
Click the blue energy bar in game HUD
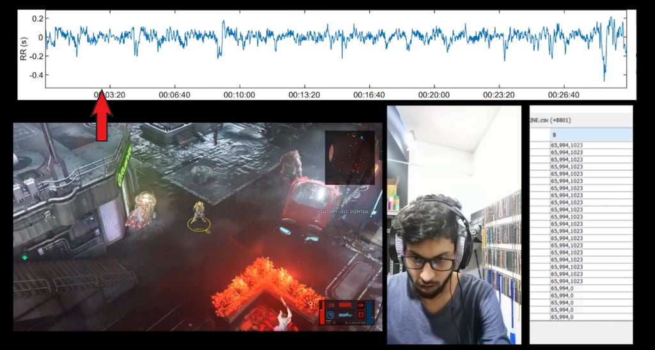click(x=372, y=312)
